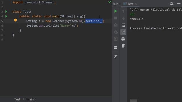182x102 pixels.
Task: Click the exit icon in Run toolbar
Action: [116, 39]
